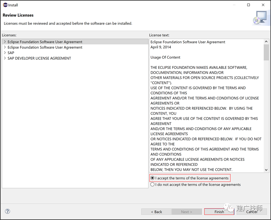The height and width of the screenshot is (220, 271).
Task: Expand the SAP license entry
Action: point(5,53)
